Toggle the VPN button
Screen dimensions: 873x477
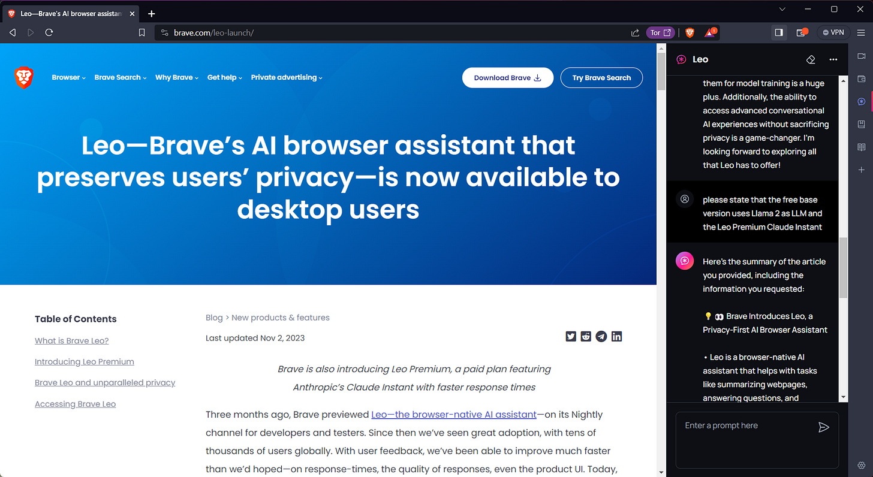click(x=833, y=32)
